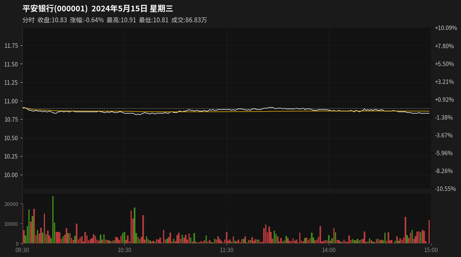The height and width of the screenshot is (257, 461).
Task: Click the closing price 收盘:10.83
Action: click(x=52, y=20)
